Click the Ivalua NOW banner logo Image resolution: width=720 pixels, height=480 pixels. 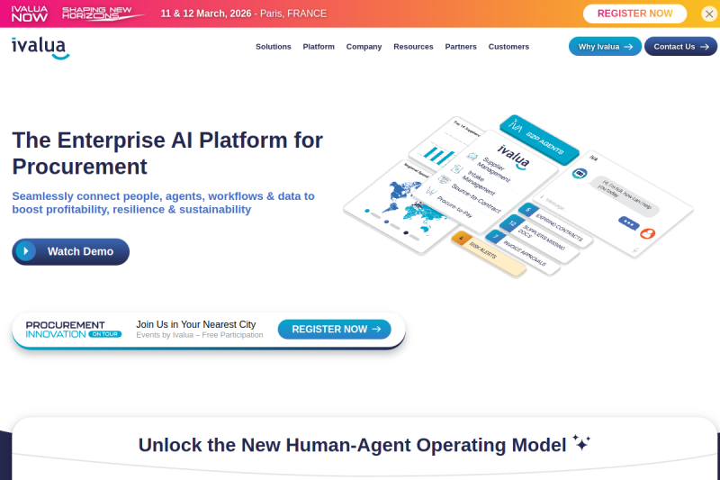click(29, 14)
